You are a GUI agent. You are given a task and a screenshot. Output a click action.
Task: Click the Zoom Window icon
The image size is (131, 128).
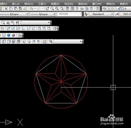pyautogui.click(x=57, y=9)
